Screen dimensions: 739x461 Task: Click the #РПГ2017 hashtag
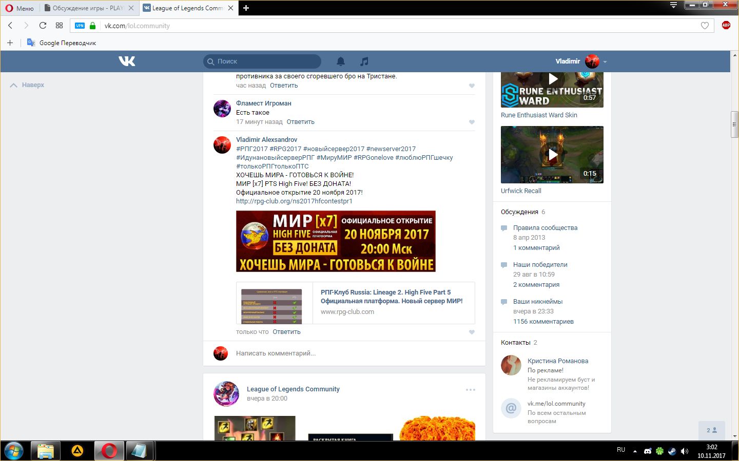pos(252,149)
